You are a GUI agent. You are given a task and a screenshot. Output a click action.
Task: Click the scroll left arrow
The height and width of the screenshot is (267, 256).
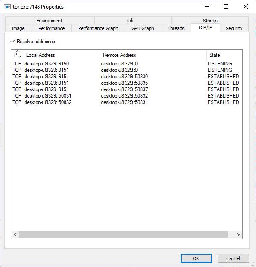pos(15,234)
